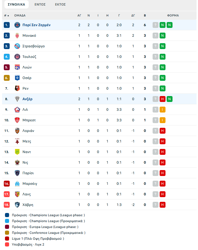Sort standings by the ΔΓ column header

pyautogui.click(x=133, y=16)
